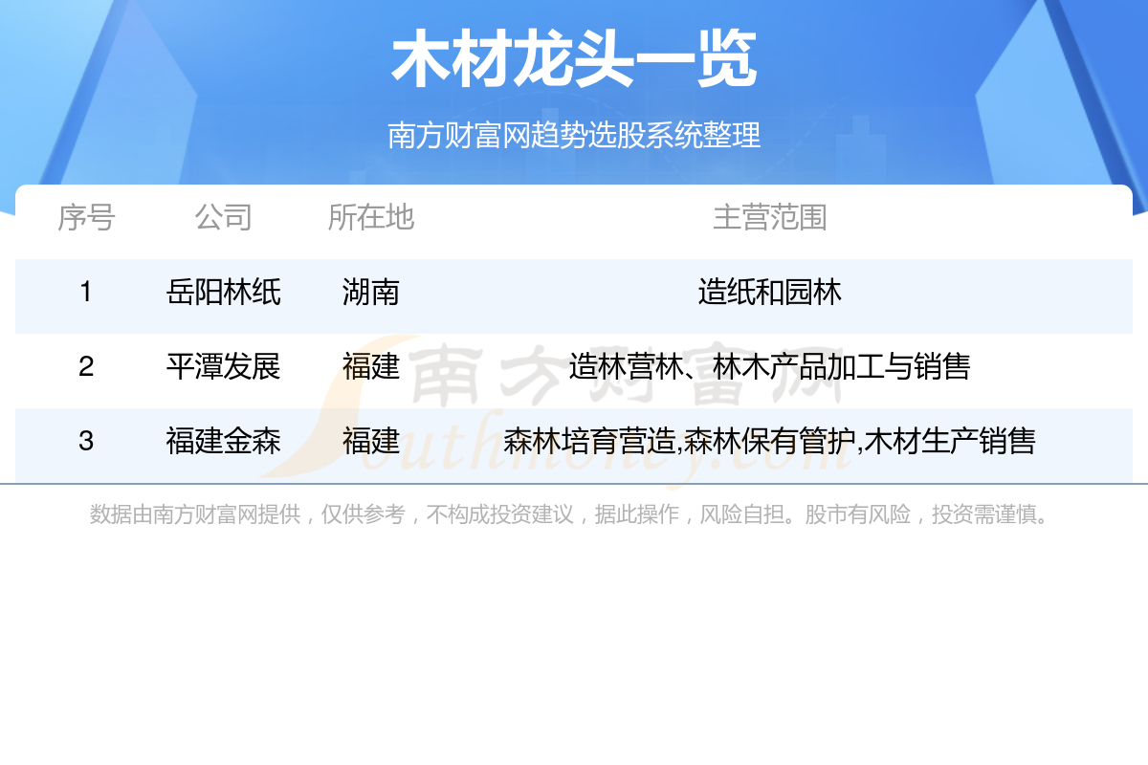1148x765 pixels.
Task: Click company name 平潭发展
Action: tap(223, 366)
